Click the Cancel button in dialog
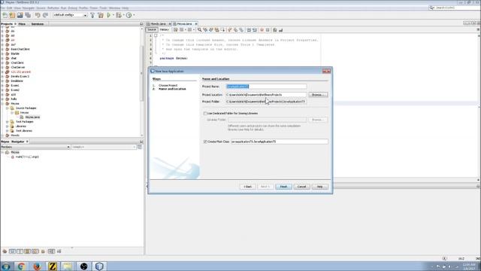The height and width of the screenshot is (271, 481). pyautogui.click(x=301, y=187)
